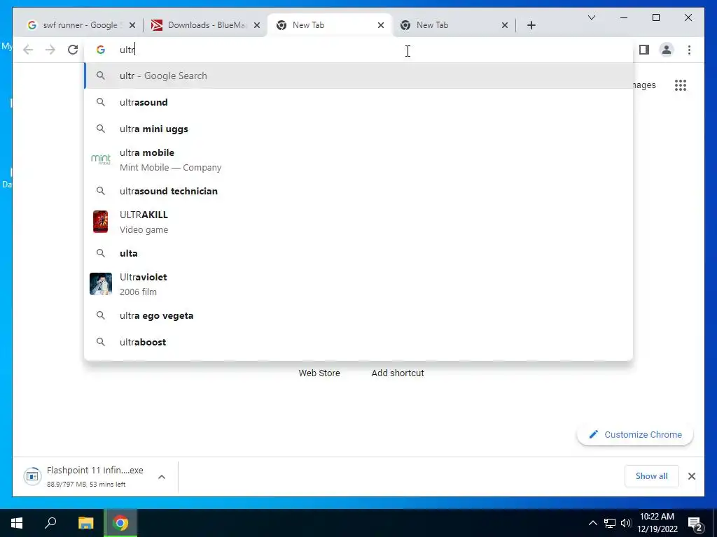
Task: Click the ULTRAKILL game thumbnail
Action: point(101,222)
